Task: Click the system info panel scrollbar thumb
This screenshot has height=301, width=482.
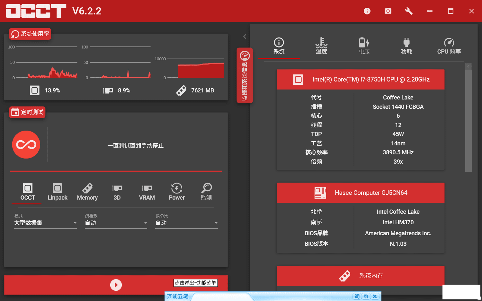Action: click(469, 121)
